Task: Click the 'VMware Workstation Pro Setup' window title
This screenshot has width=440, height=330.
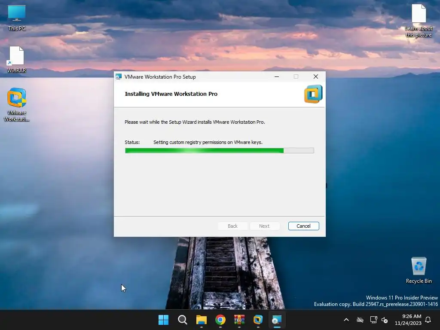Action: (160, 76)
